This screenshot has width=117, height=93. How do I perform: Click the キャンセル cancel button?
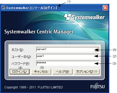tap(41, 72)
